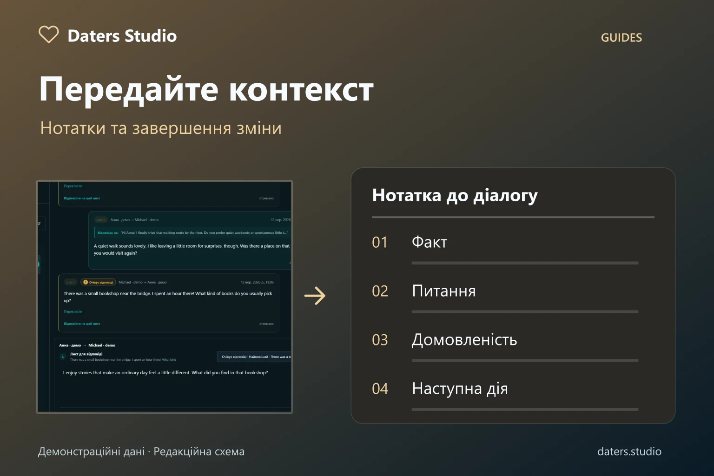
Task: Click 'Michael · demo → Анна · демо' sender line
Action: click(142, 282)
